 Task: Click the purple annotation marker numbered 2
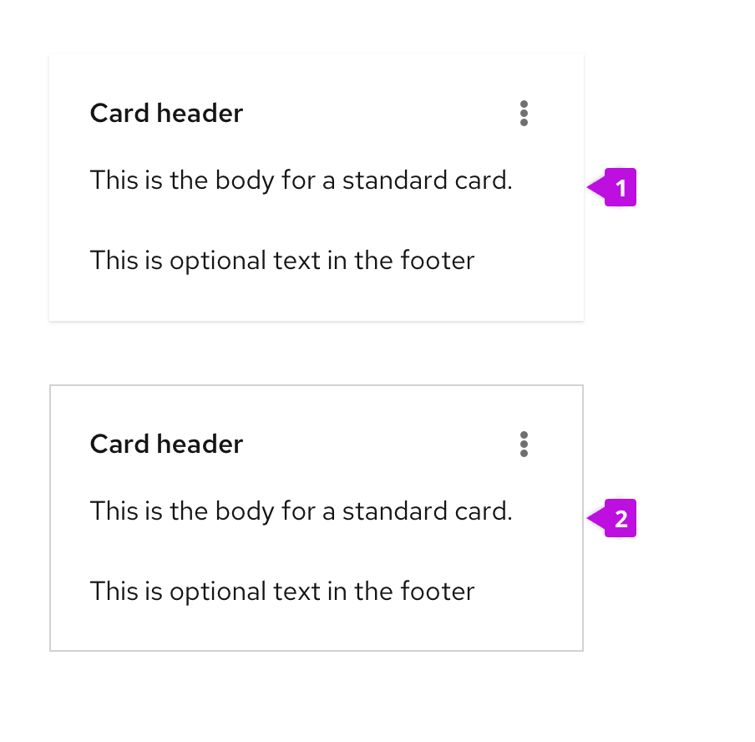(x=619, y=519)
